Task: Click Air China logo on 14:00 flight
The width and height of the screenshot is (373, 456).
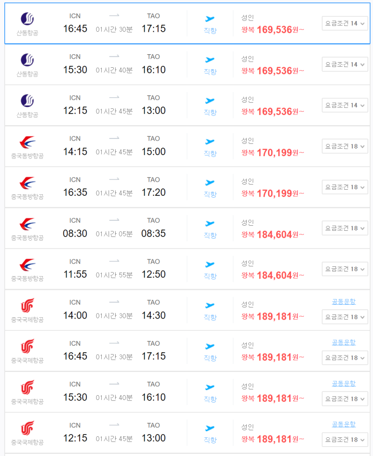Action: tap(28, 306)
